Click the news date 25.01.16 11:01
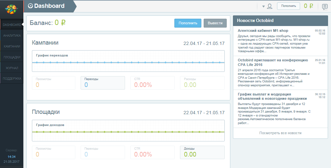Screen dimensions: 331x168 [320, 61]
